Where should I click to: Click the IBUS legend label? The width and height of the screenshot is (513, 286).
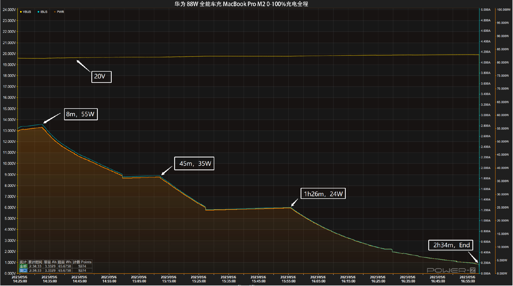[44, 12]
